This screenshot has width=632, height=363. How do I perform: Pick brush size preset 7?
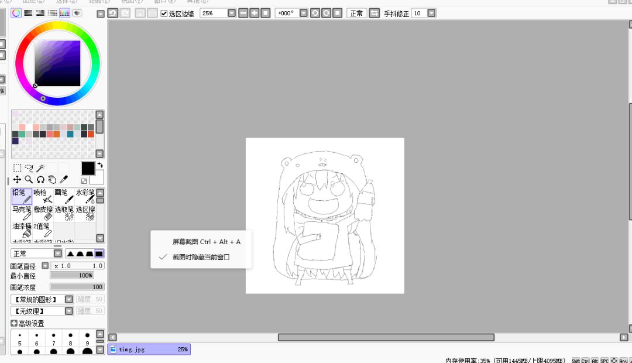click(x=54, y=339)
